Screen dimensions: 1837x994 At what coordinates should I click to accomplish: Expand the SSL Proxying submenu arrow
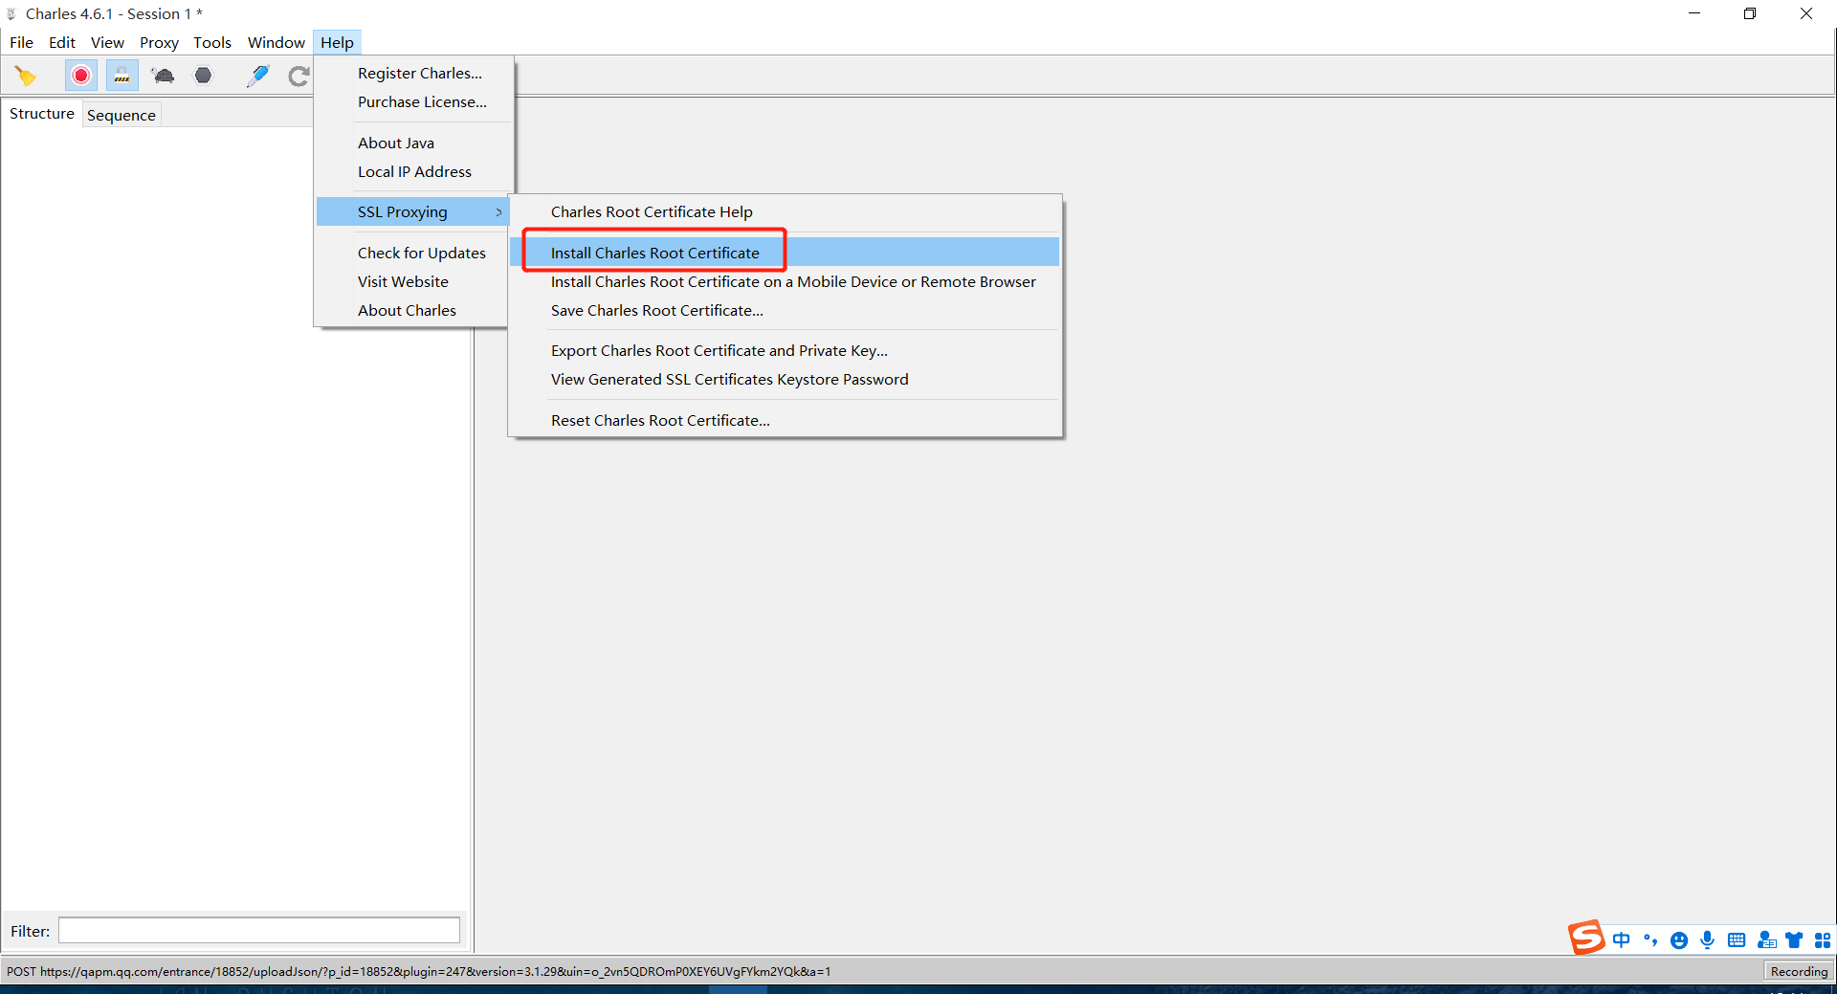498,212
